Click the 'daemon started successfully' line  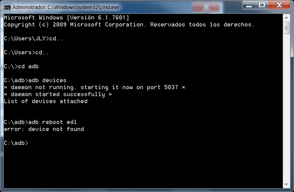58,94
